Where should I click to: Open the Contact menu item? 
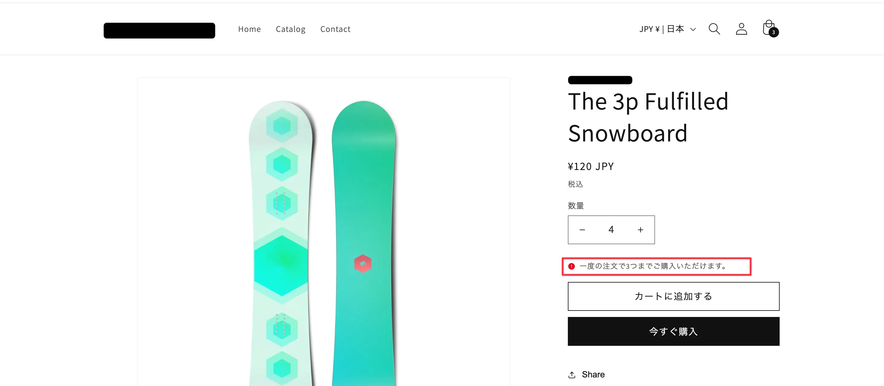[x=335, y=29]
